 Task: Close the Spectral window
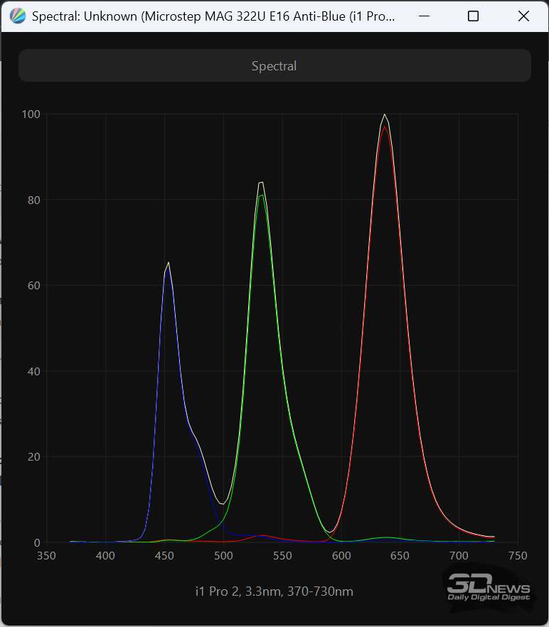523,16
